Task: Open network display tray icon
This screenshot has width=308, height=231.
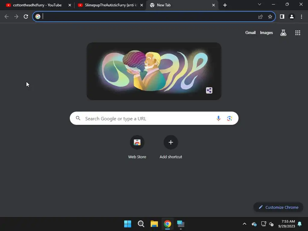Action: tap(263, 224)
